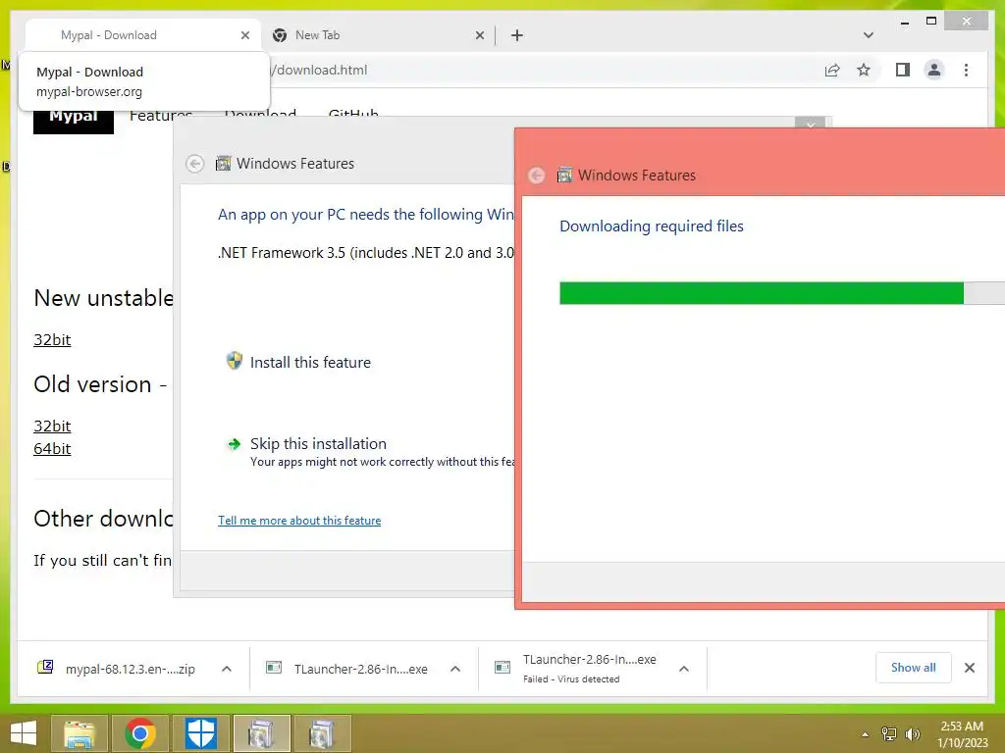Click the green download progress bar
The height and width of the screenshot is (753, 1005).
tap(762, 293)
